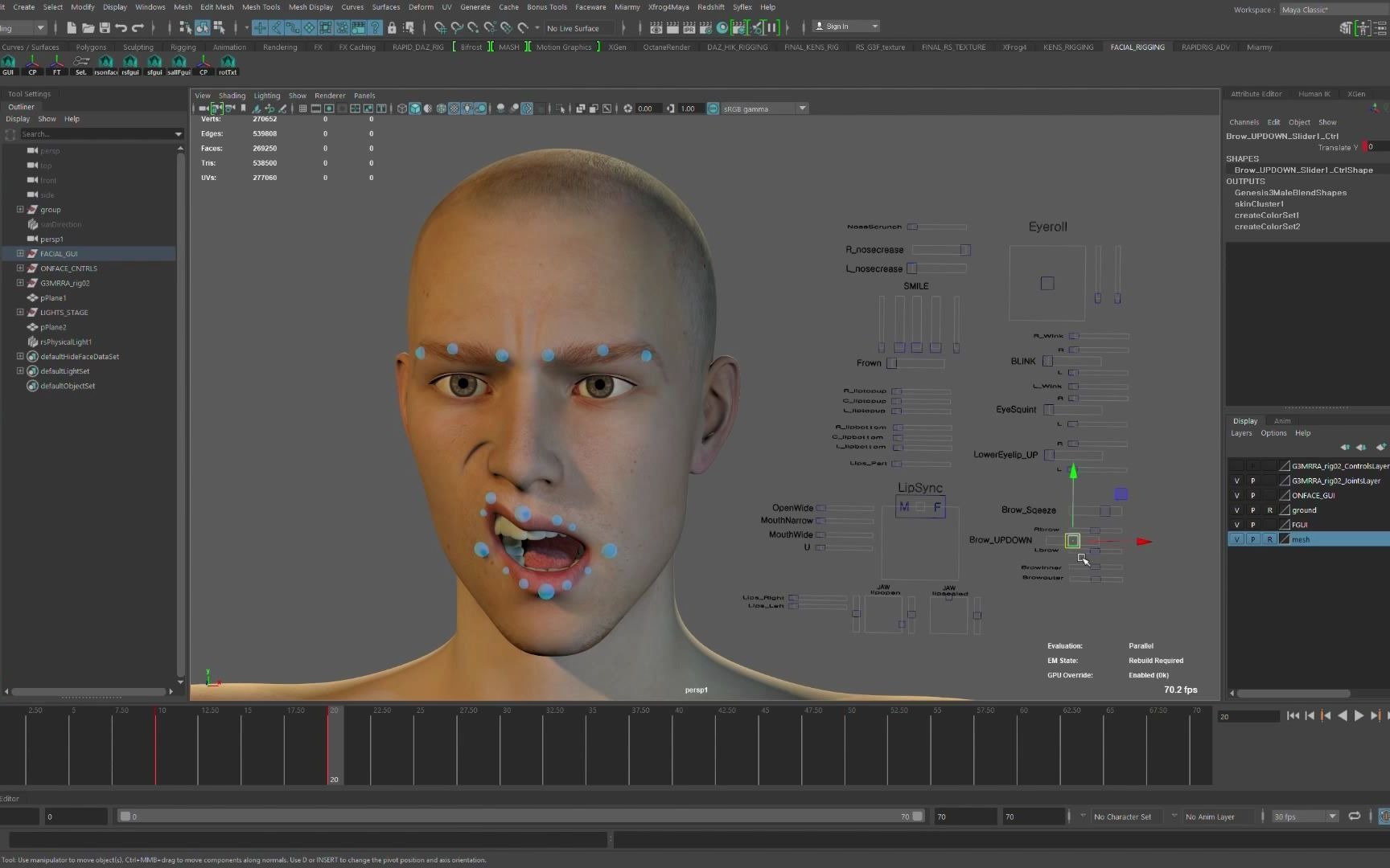Toggle visibility of the ground layer

tap(1236, 510)
